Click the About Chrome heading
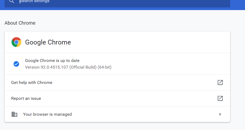Viewport: 245px width, 130px height. click(20, 23)
